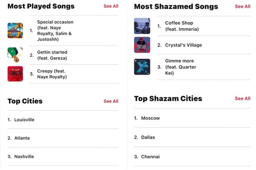This screenshot has width=256, height=170.
Task: Choose Atlanta in Top Cities
Action: coord(63,138)
